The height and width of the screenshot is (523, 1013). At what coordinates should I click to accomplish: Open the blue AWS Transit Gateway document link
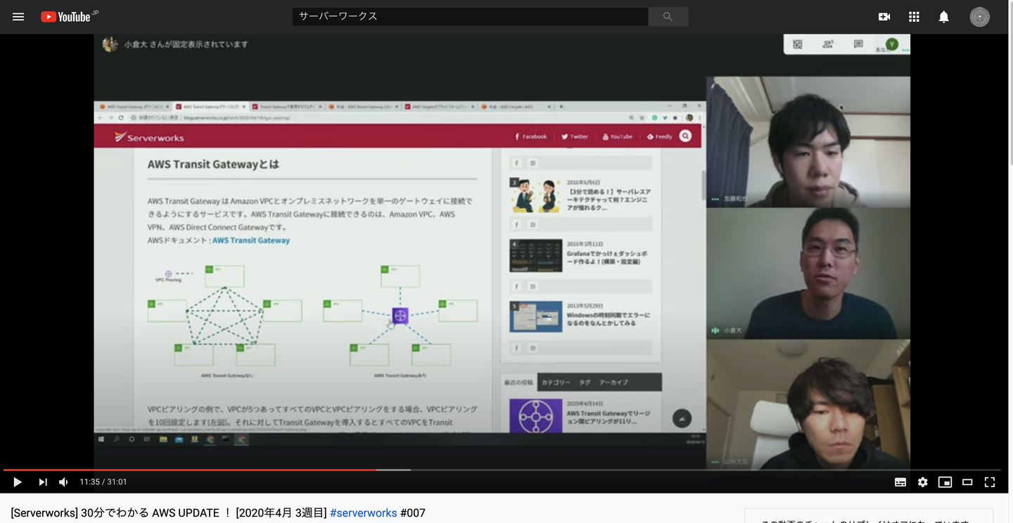[251, 240]
